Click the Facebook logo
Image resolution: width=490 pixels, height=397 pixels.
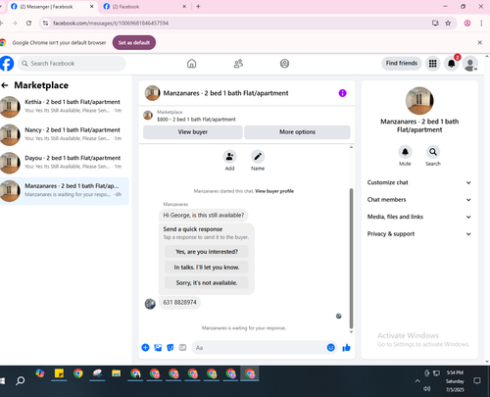pos(7,64)
